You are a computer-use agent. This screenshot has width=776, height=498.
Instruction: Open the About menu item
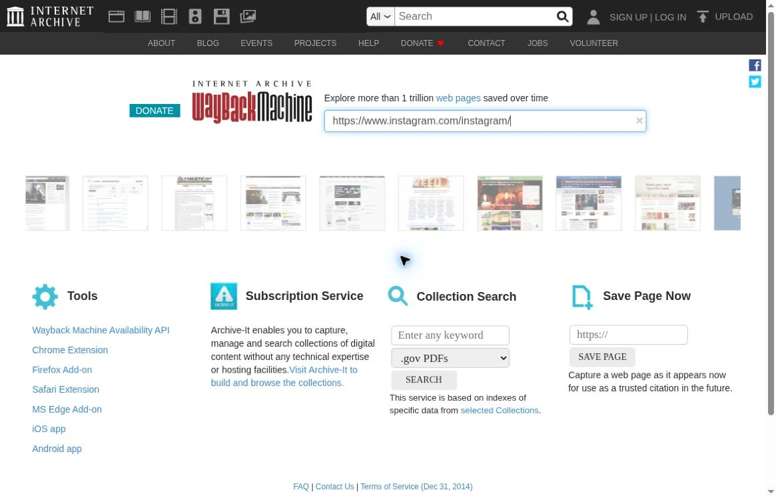(x=161, y=43)
